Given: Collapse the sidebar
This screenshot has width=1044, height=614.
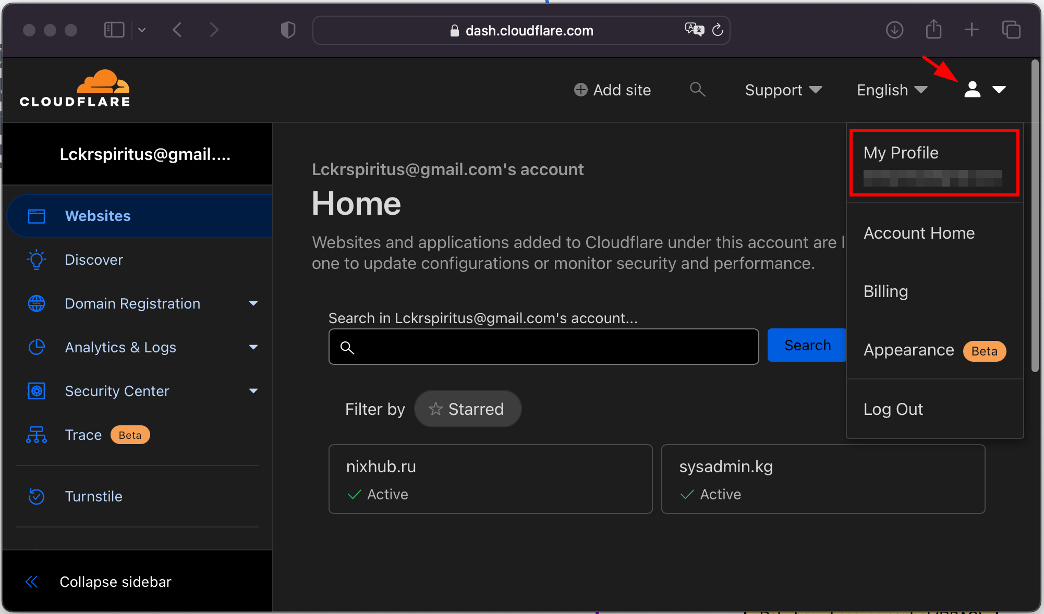Looking at the screenshot, I should point(115,582).
